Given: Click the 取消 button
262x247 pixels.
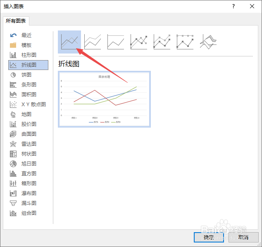Looking at the screenshot, I should coord(243,237).
